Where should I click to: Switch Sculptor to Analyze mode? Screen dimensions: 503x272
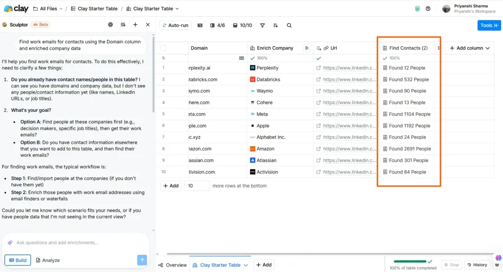coord(48,260)
